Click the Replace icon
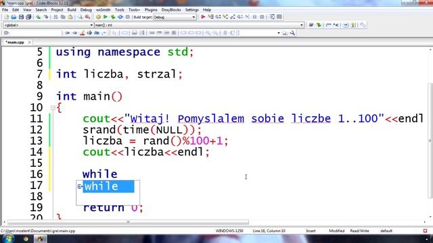Screen dimensions: 433x243 87,17
